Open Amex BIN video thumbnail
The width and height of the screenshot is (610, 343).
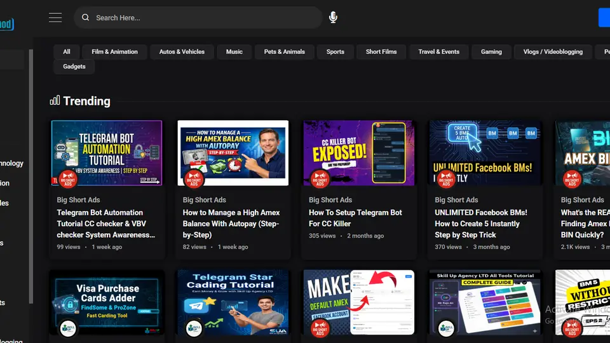point(583,153)
